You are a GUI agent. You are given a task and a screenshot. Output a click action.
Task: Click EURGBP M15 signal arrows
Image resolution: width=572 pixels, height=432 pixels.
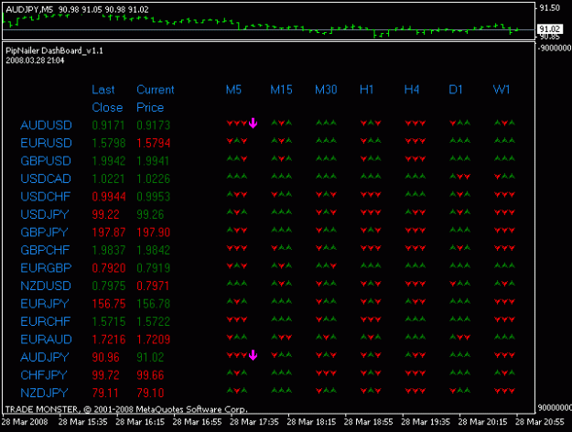(x=281, y=265)
